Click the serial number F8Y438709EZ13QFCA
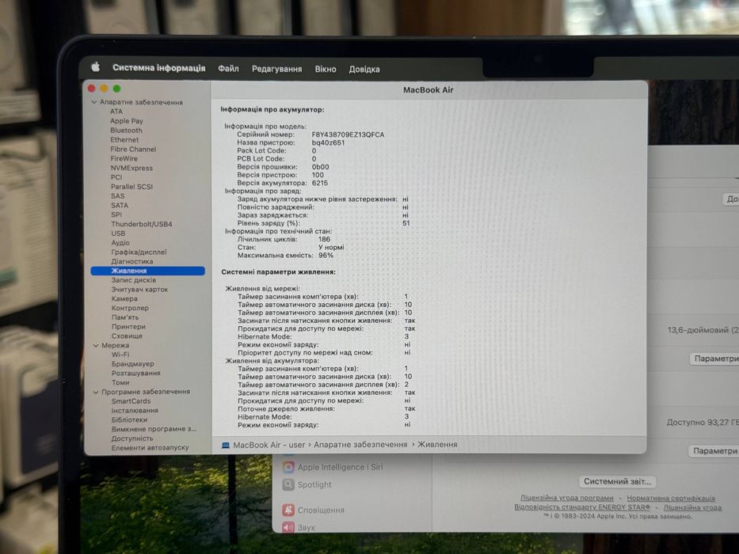This screenshot has width=739, height=554. (348, 135)
